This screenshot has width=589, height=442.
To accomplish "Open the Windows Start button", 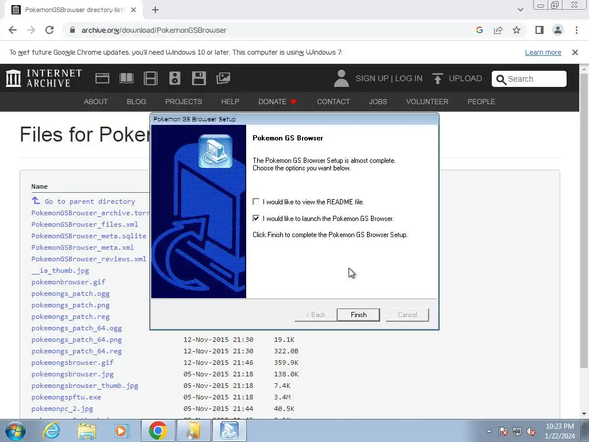I will (x=14, y=430).
